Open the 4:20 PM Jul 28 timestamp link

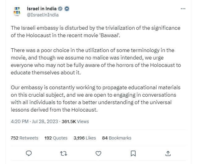pos(34,122)
